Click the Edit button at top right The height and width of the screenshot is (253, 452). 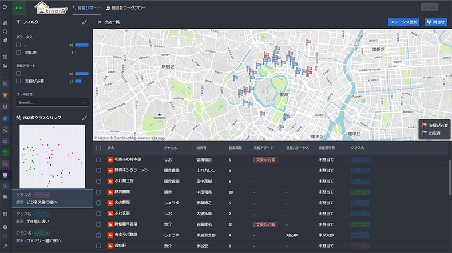[429, 7]
